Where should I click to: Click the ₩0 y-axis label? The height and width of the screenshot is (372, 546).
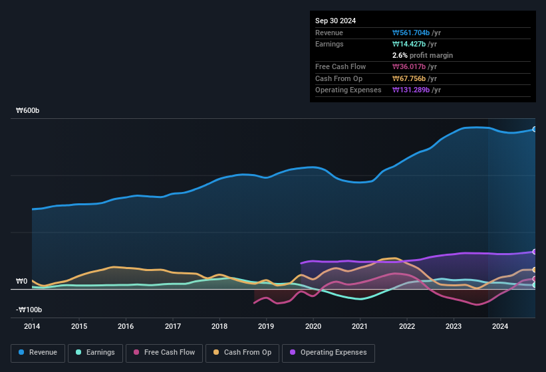[x=21, y=281]
